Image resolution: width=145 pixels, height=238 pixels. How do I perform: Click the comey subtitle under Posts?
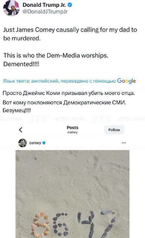pyautogui.click(x=72, y=132)
